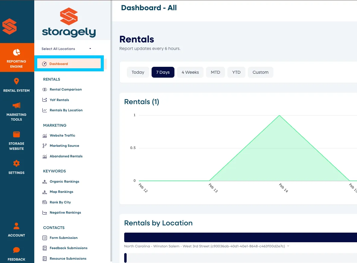This screenshot has width=357, height=263.
Task: Open Rental System via the map pin icon
Action: click(x=17, y=81)
